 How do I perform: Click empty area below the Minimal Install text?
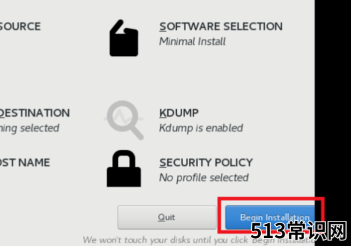click(x=202, y=71)
